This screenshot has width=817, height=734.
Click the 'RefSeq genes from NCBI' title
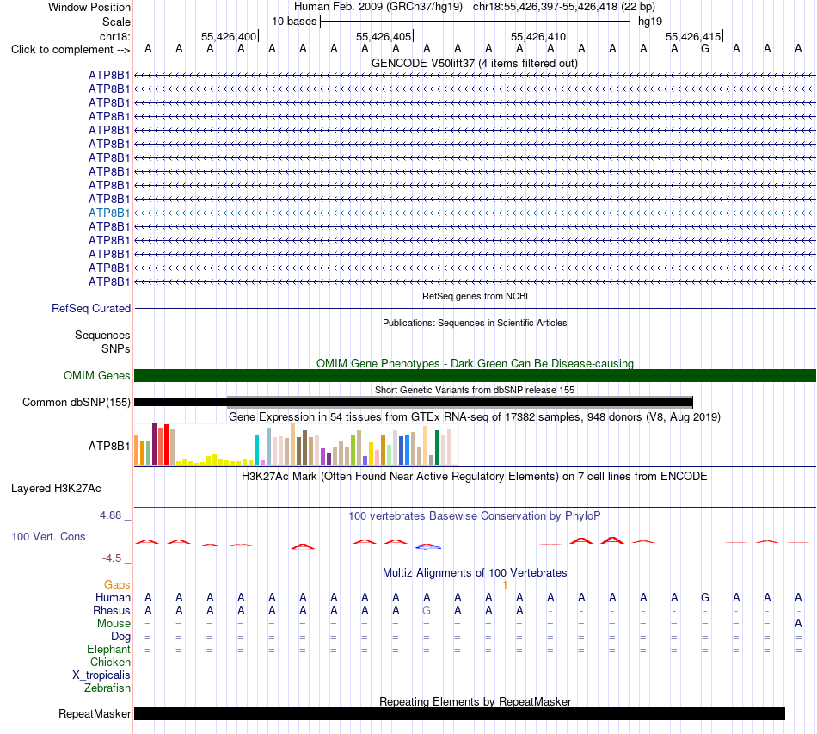coord(475,296)
